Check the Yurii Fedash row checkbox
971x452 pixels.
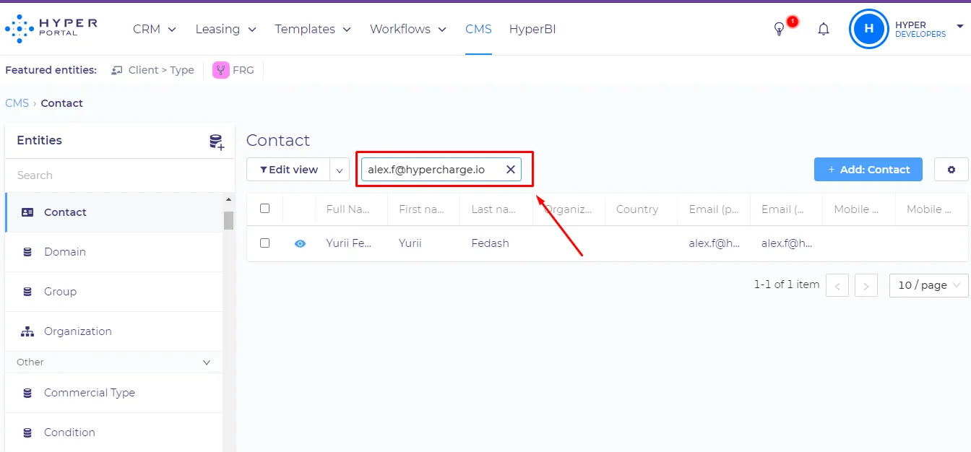click(x=264, y=243)
